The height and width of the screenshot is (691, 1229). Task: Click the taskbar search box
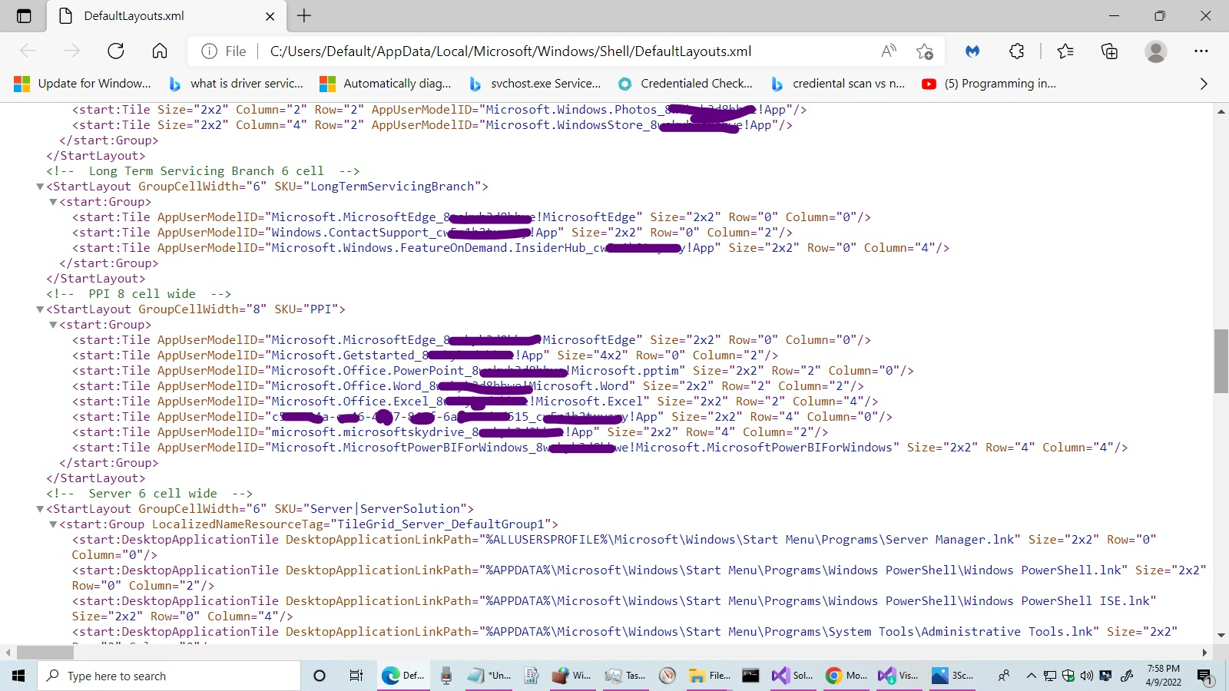pos(169,676)
